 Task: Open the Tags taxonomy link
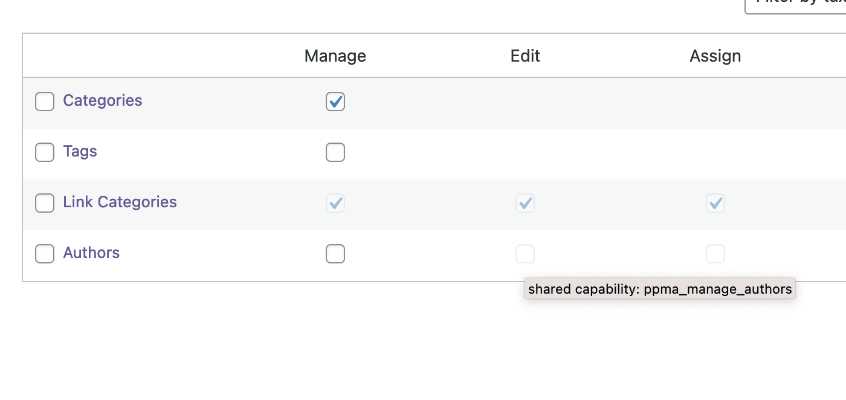[x=80, y=151]
